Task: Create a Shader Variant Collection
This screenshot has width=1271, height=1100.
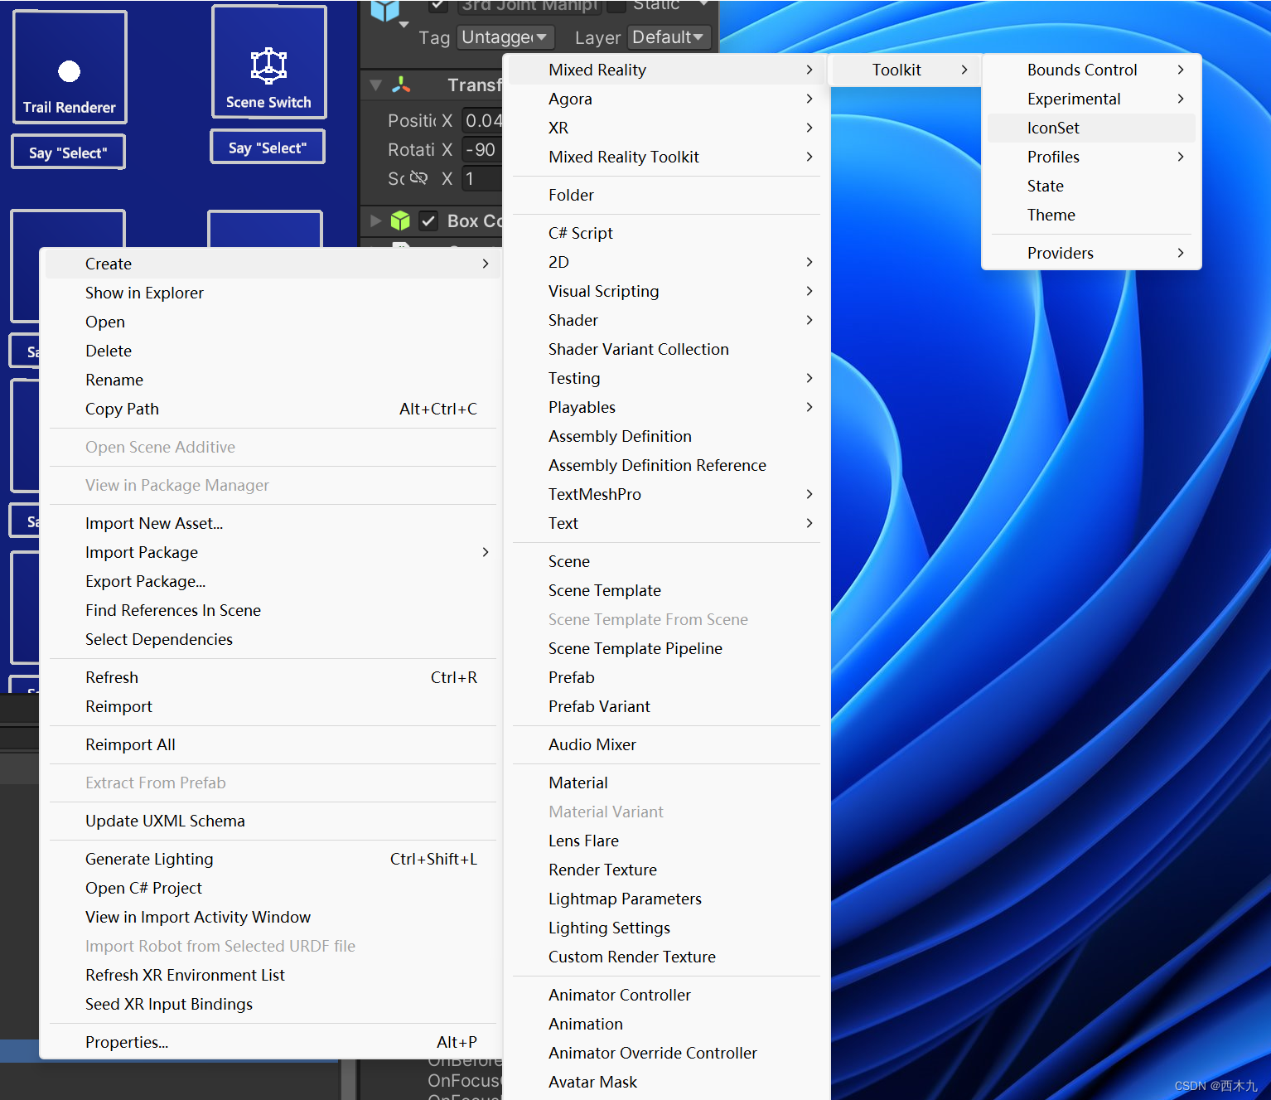Action: [667, 349]
